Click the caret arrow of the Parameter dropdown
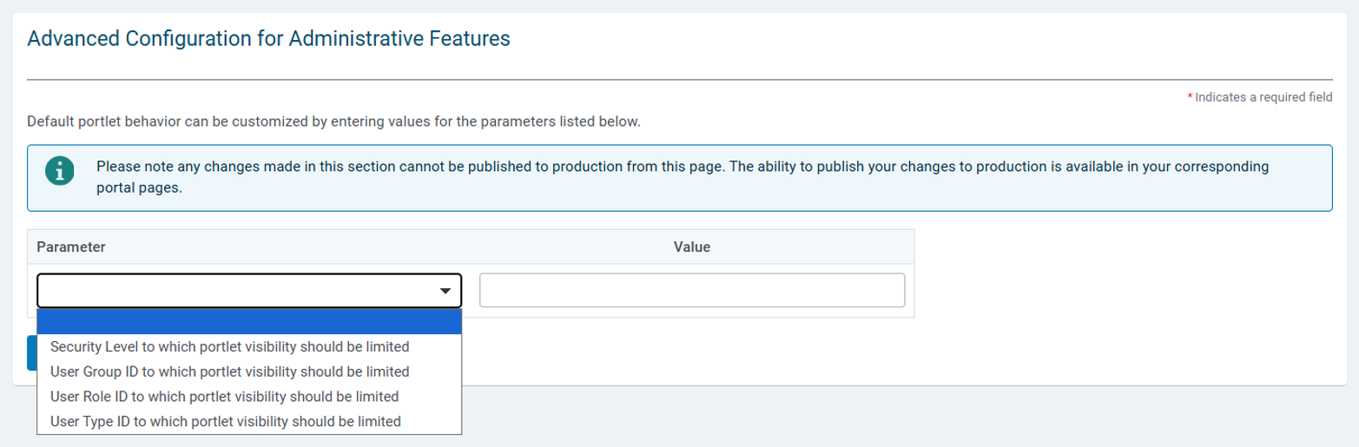This screenshot has width=1359, height=447. 445,291
